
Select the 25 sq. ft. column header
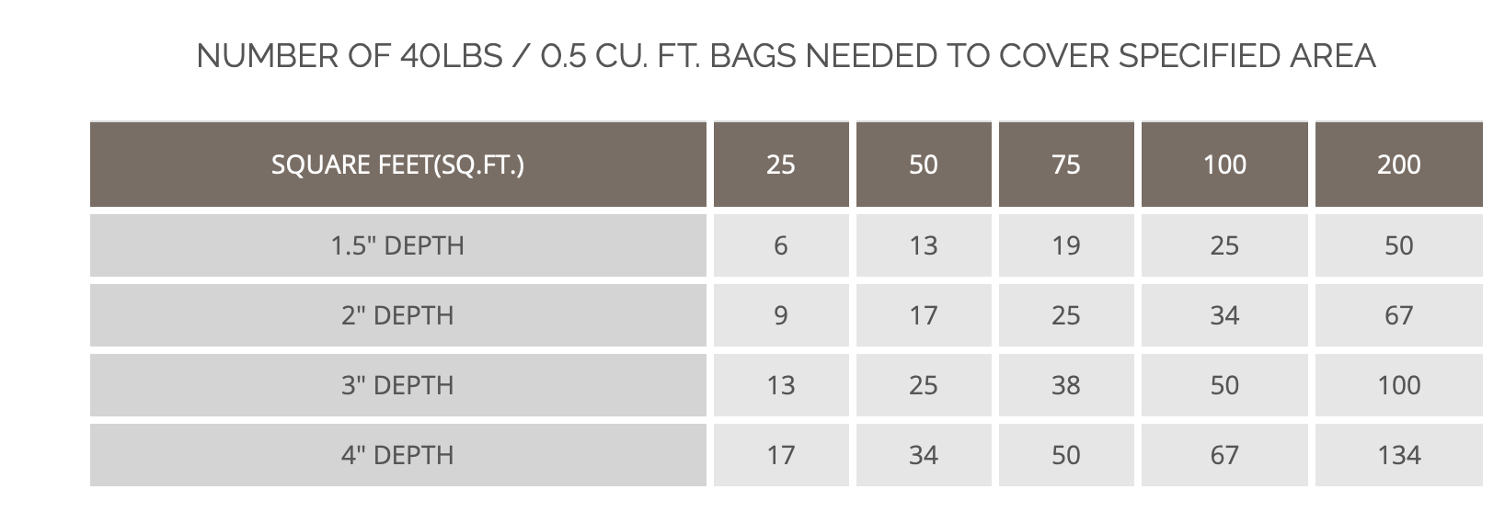pyautogui.click(x=780, y=165)
